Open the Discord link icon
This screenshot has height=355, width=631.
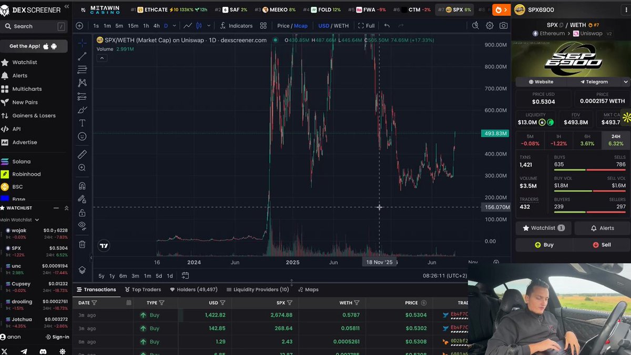click(43, 351)
